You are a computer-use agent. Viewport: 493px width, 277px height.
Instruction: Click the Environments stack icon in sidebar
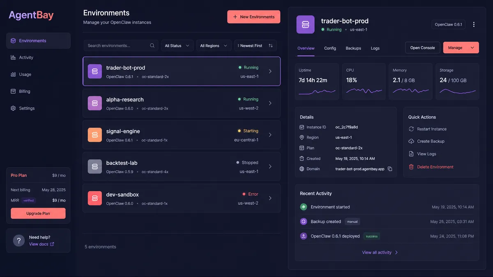tap(13, 41)
